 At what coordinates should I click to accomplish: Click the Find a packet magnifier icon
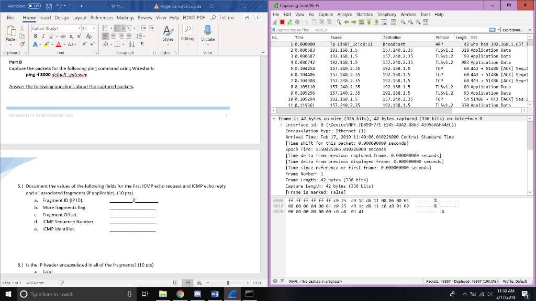pos(339,22)
